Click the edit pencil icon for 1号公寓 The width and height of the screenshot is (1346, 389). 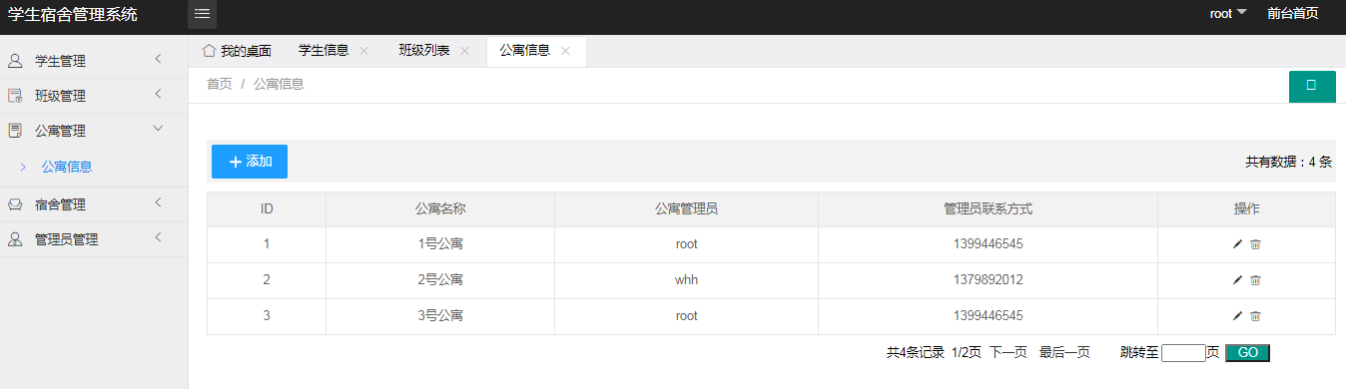tap(1237, 244)
